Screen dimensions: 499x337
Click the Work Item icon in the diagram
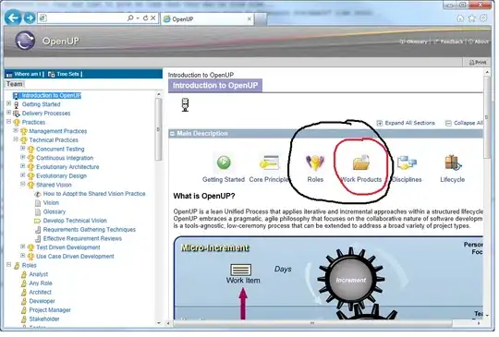pos(240,270)
